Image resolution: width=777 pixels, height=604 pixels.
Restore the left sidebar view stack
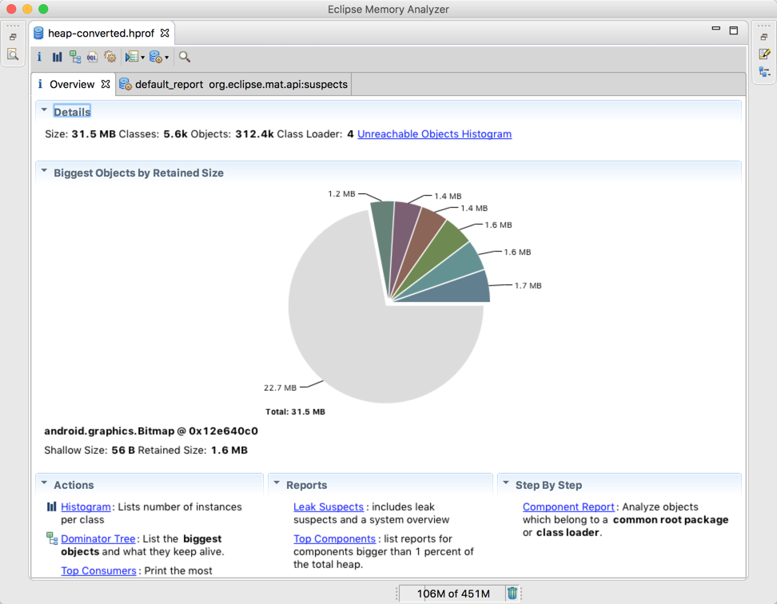[x=13, y=37]
